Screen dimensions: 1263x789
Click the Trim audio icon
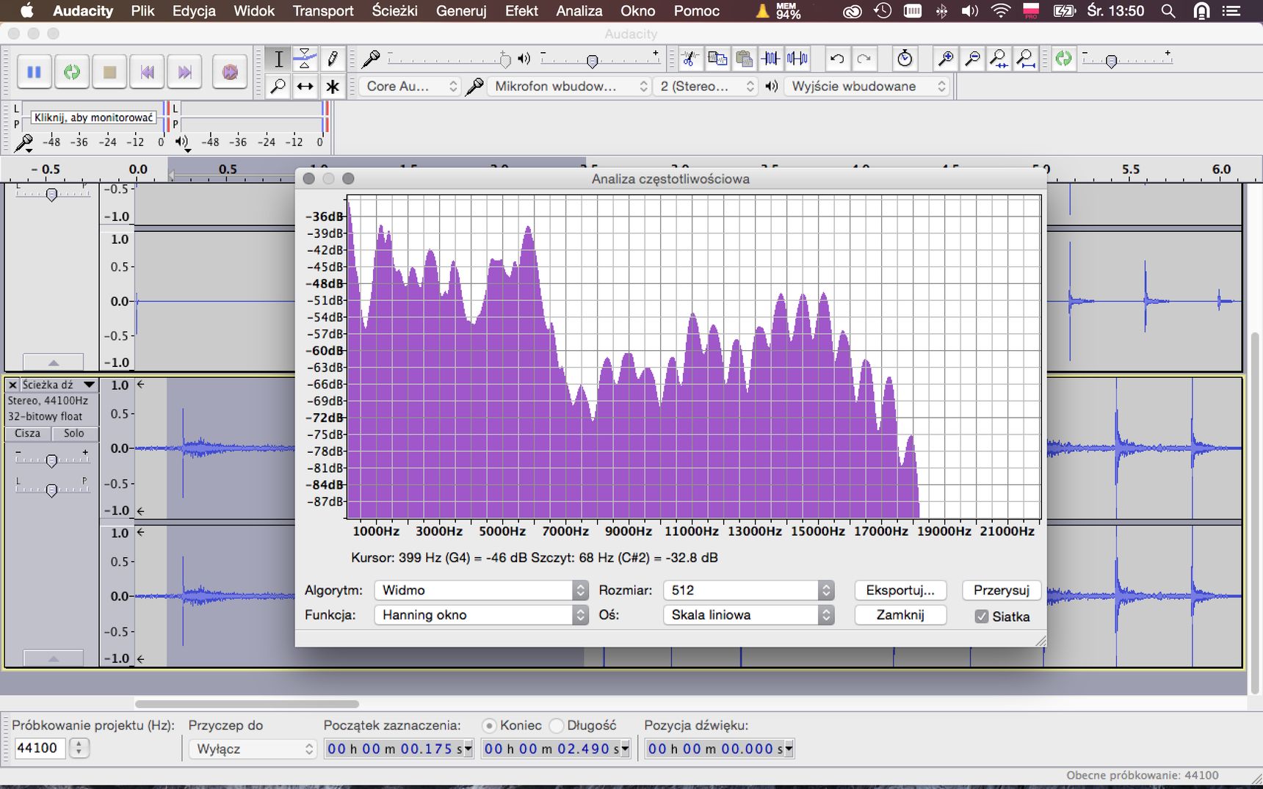point(771,59)
